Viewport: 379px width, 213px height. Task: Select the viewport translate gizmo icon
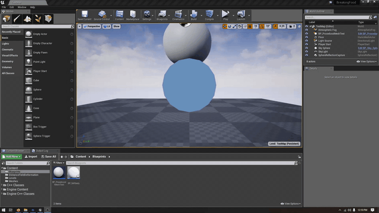[224, 26]
